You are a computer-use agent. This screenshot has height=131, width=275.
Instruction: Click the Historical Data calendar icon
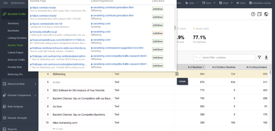tap(5, 84)
